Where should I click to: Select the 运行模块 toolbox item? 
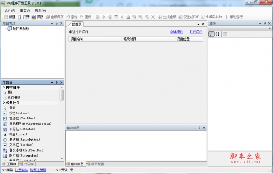(14, 97)
